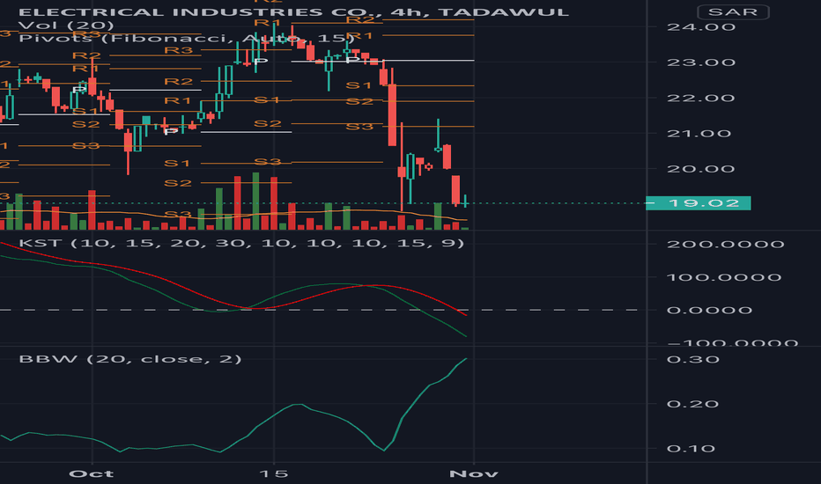Click the 20.00 price axis label
This screenshot has height=484, width=821.
(x=701, y=169)
